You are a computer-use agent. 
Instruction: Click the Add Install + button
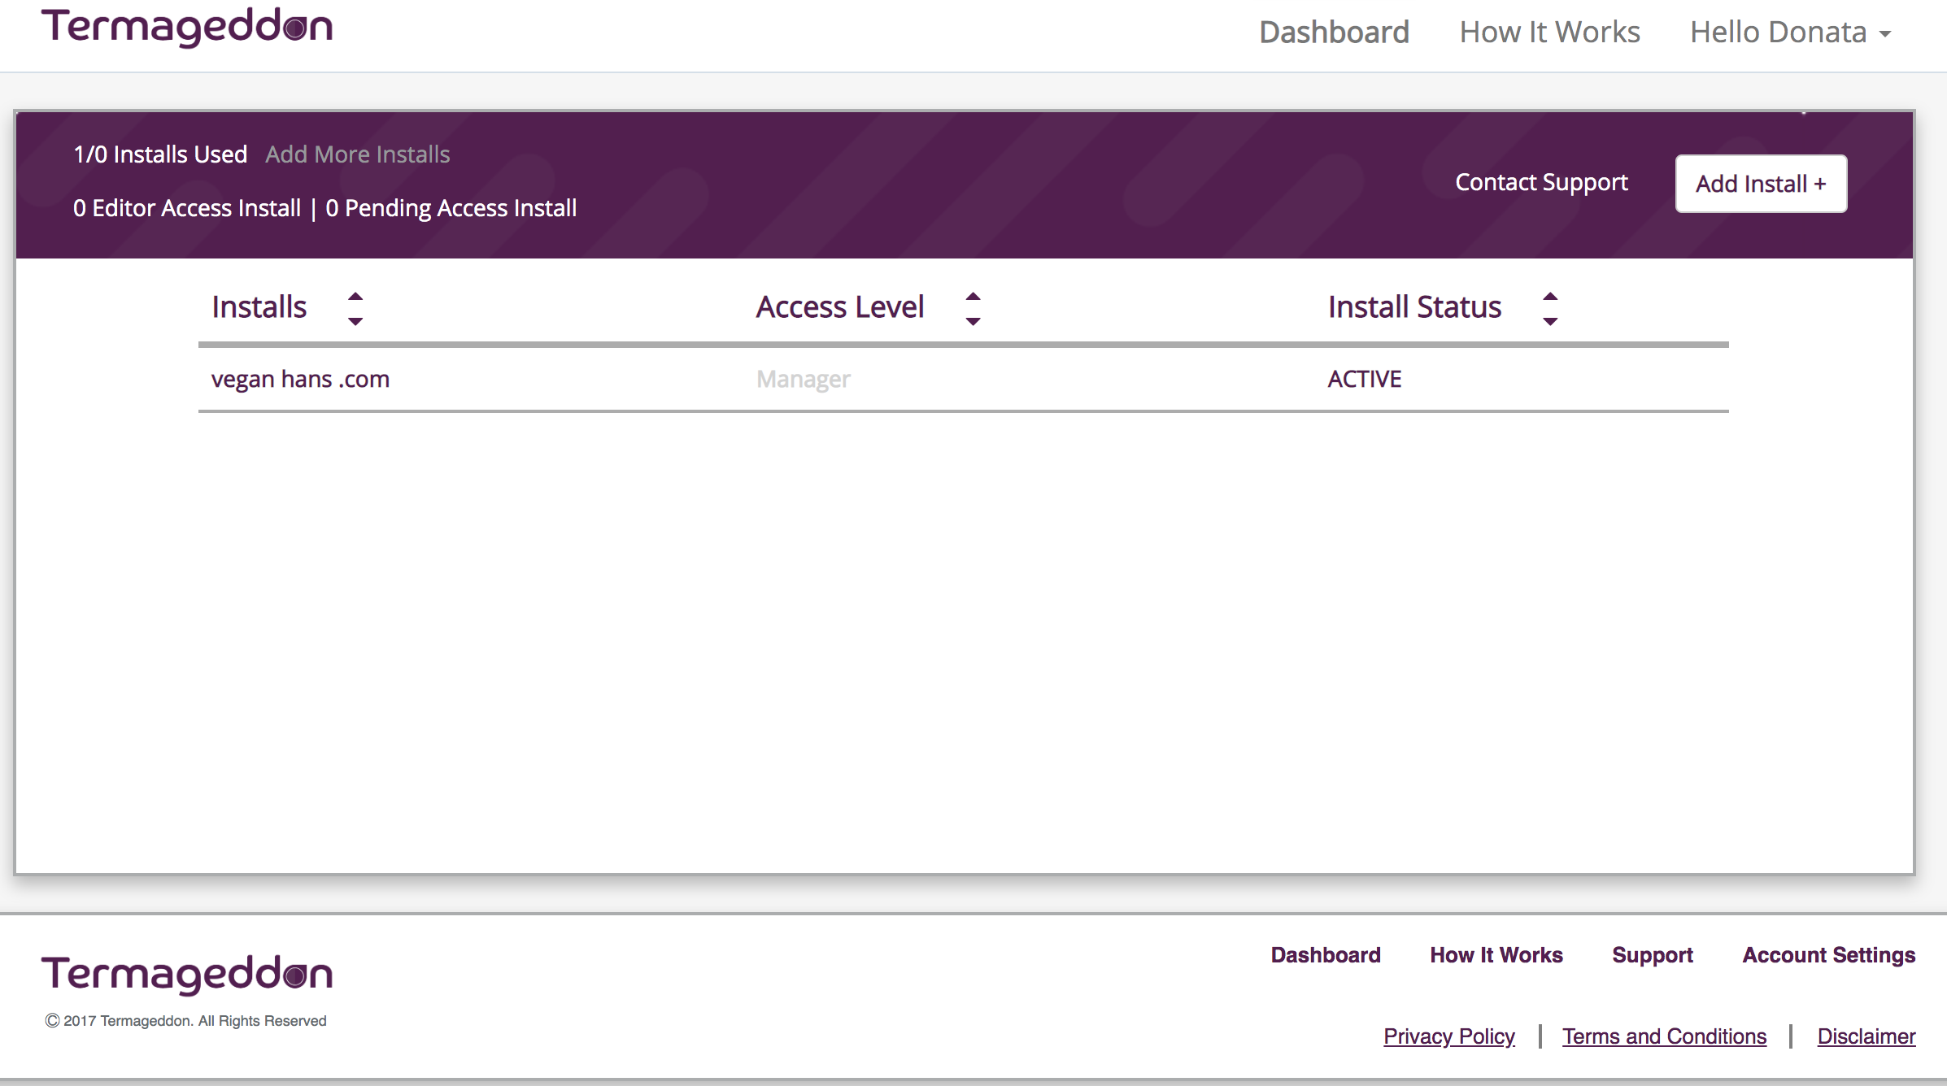(x=1761, y=184)
